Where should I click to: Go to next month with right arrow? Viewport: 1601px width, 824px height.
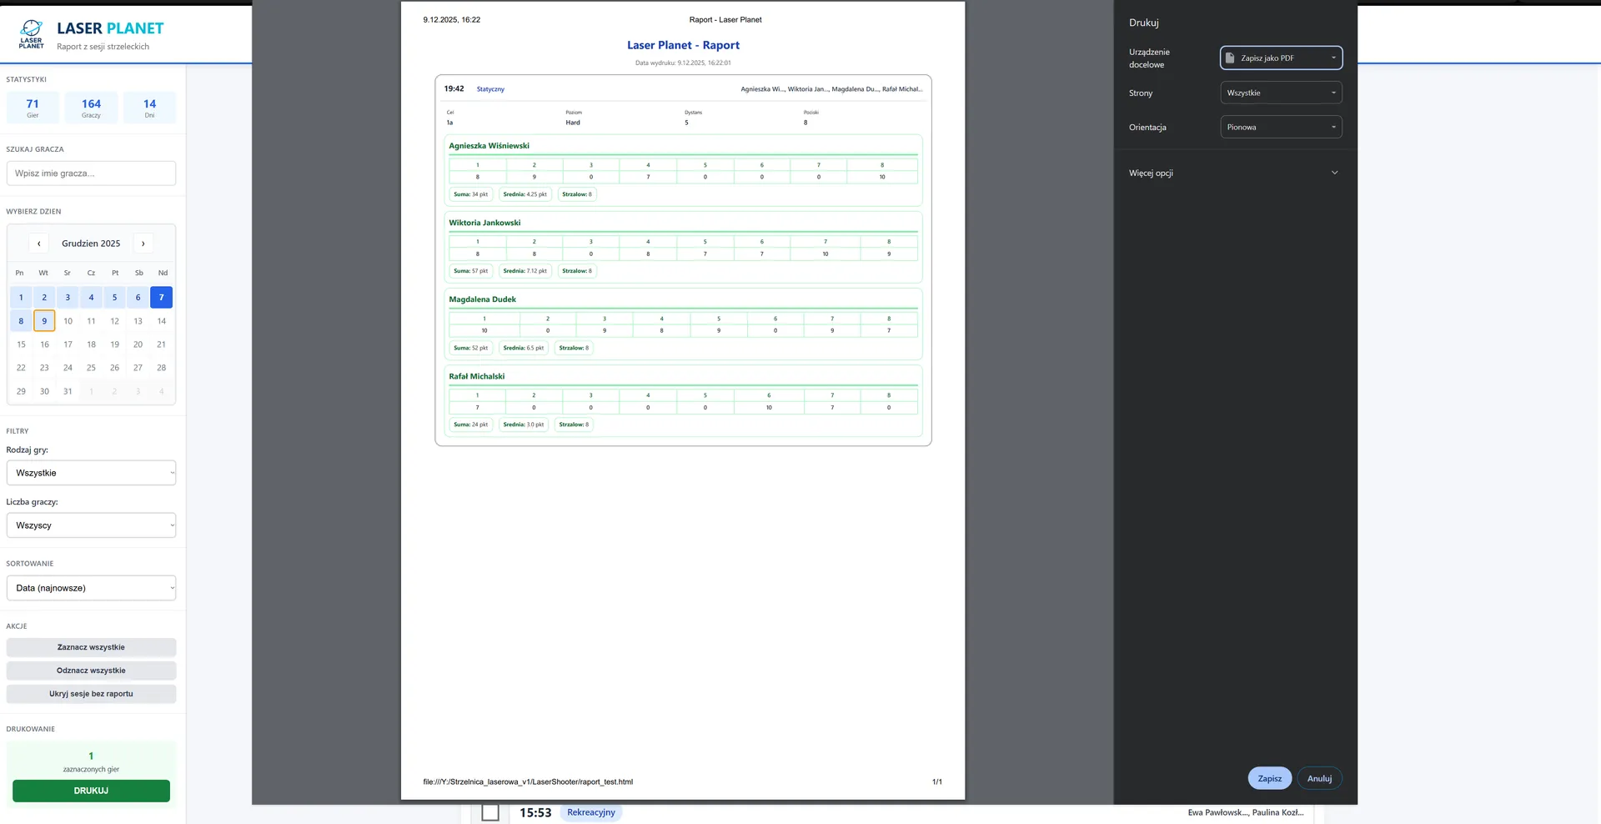pyautogui.click(x=143, y=244)
